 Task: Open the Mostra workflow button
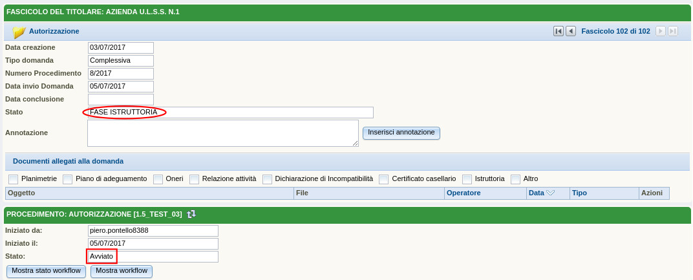tap(122, 271)
